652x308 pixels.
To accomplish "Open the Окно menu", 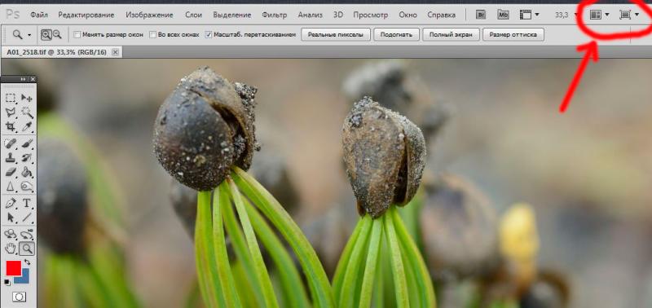I will tap(407, 15).
